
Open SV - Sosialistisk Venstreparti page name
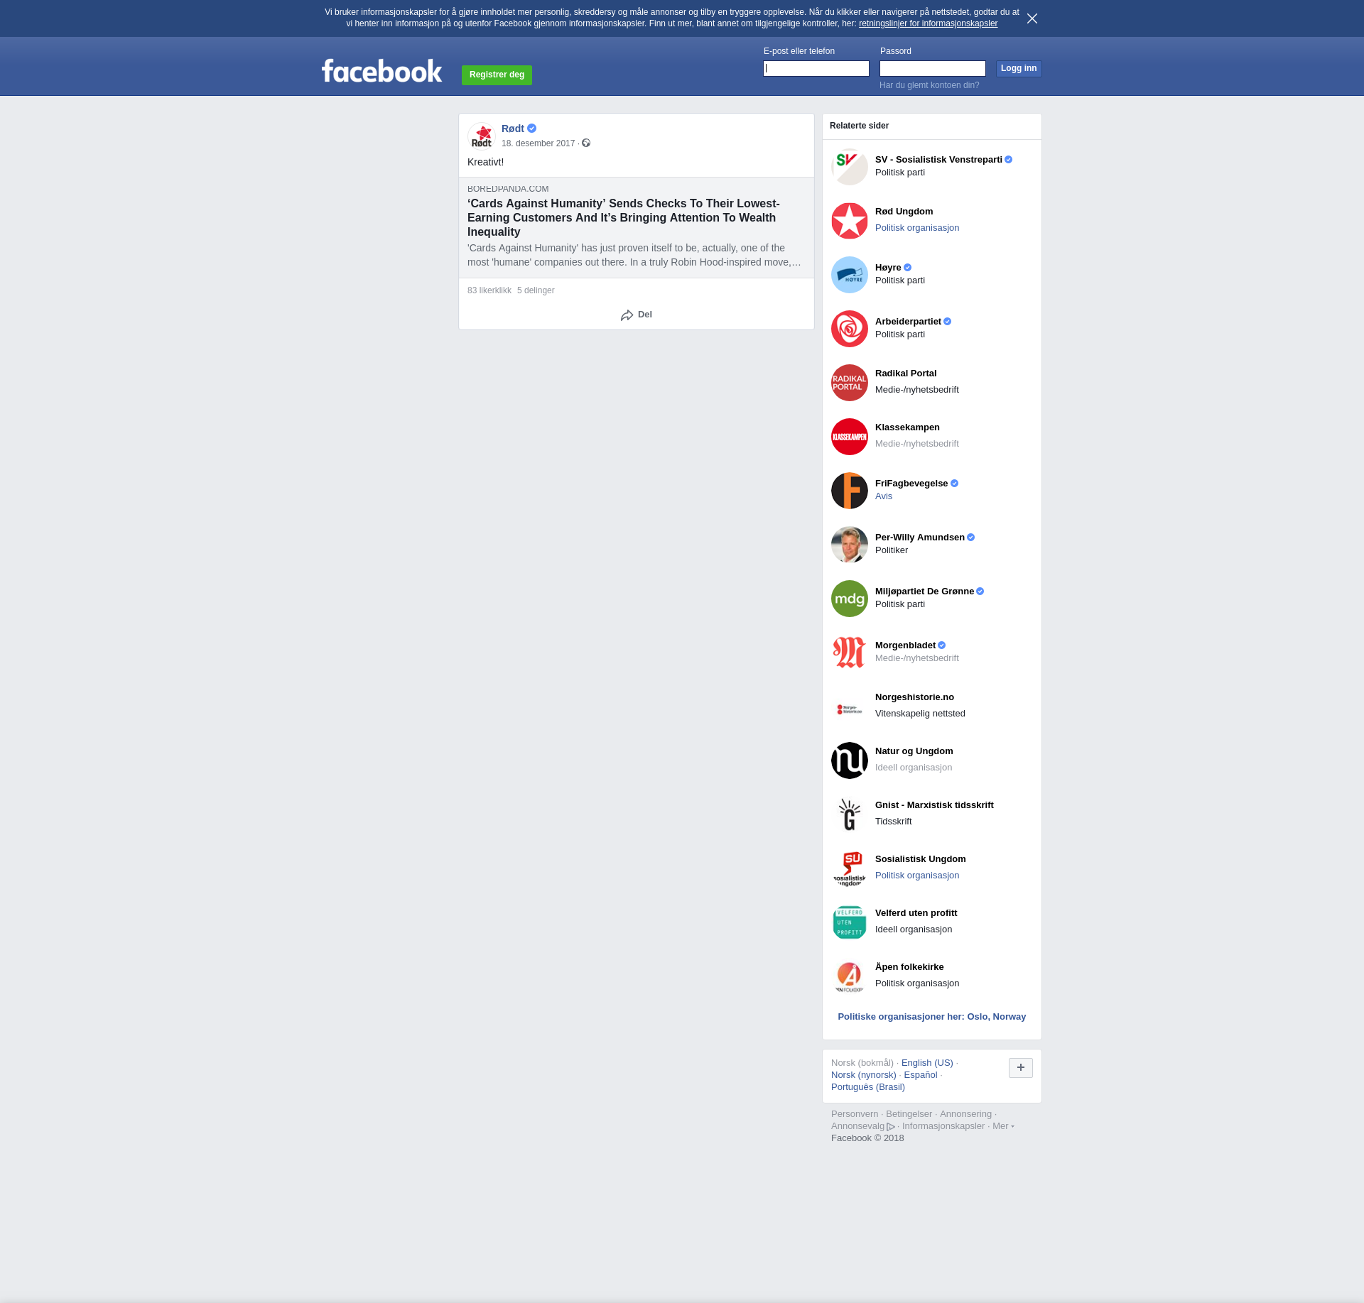pos(938,160)
